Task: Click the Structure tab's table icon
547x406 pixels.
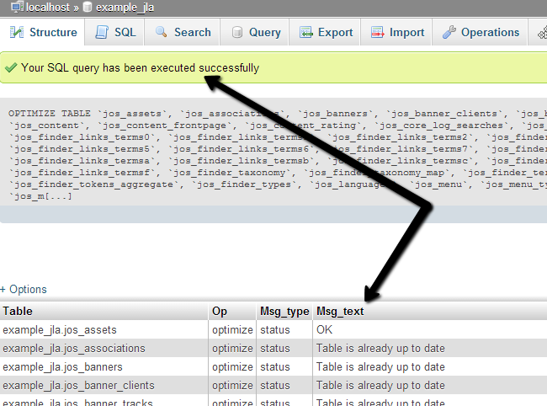Action: (x=17, y=33)
